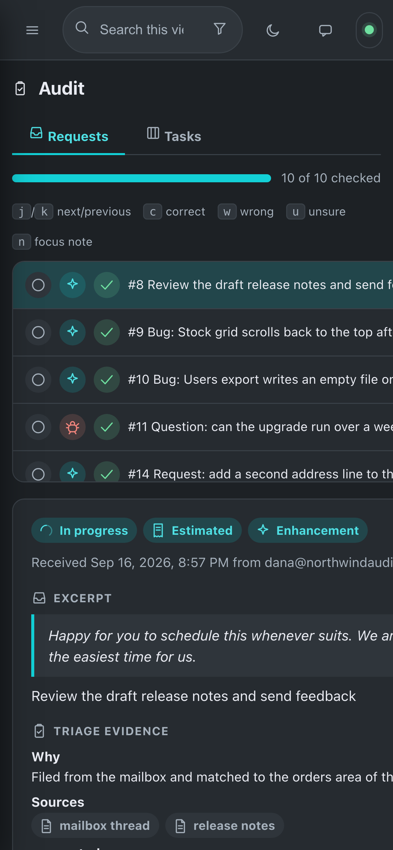The image size is (393, 850).
Task: Open the filter funnel in search bar
Action: click(x=220, y=29)
